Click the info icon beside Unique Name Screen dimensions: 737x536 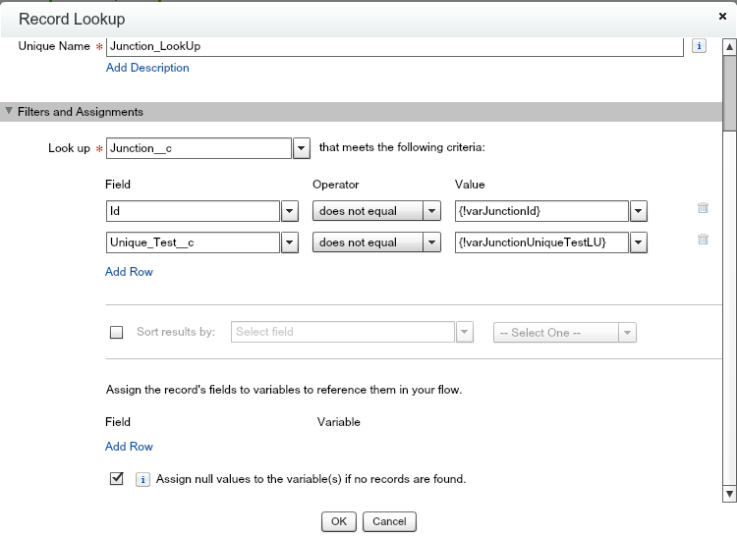pyautogui.click(x=699, y=46)
